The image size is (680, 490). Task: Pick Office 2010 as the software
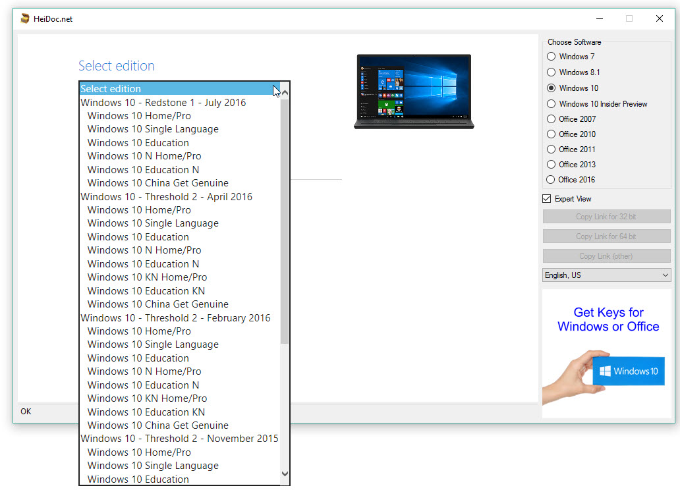click(x=571, y=134)
